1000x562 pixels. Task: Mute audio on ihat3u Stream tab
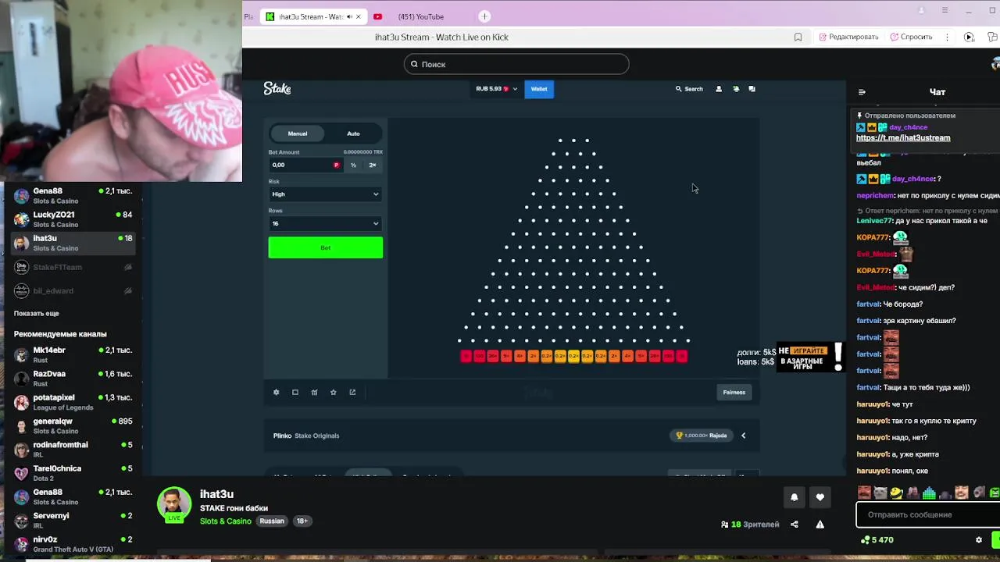[x=349, y=16]
